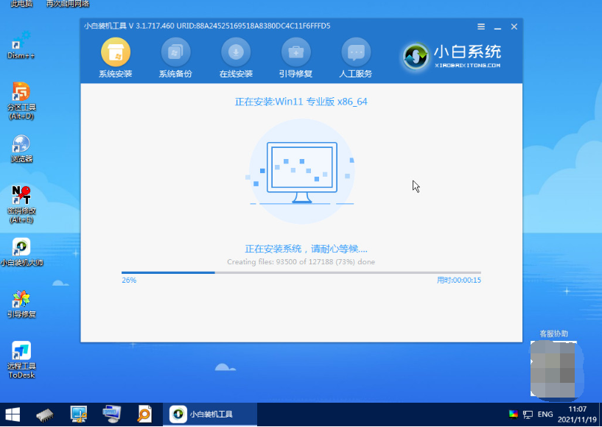Open the taskbar clock showing 11:07

coord(578,414)
